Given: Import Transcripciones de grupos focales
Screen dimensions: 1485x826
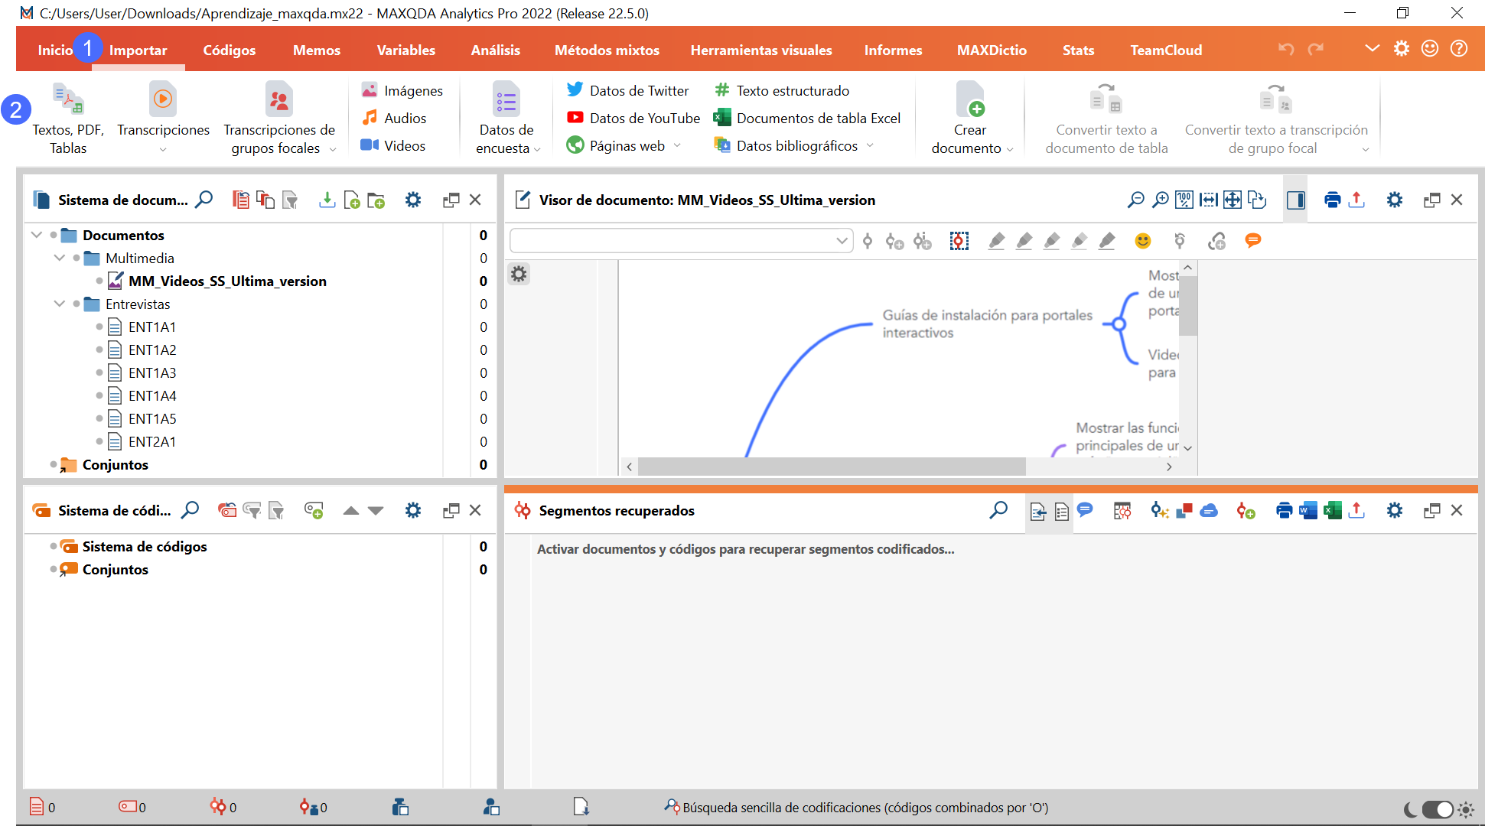Looking at the screenshot, I should coord(279,119).
